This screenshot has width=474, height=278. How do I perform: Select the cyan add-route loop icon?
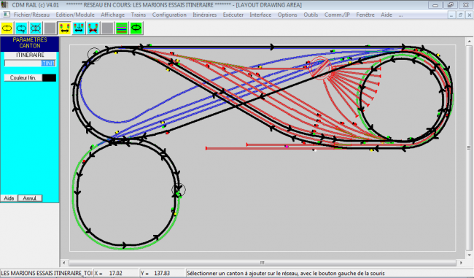tap(21, 28)
